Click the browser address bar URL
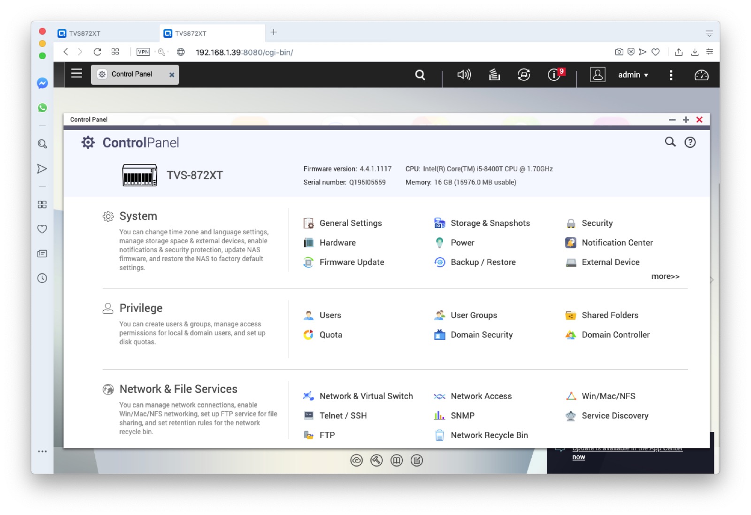The image size is (751, 515). (x=244, y=52)
